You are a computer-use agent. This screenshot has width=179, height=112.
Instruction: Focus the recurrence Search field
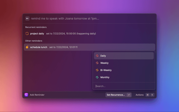[x=123, y=86]
